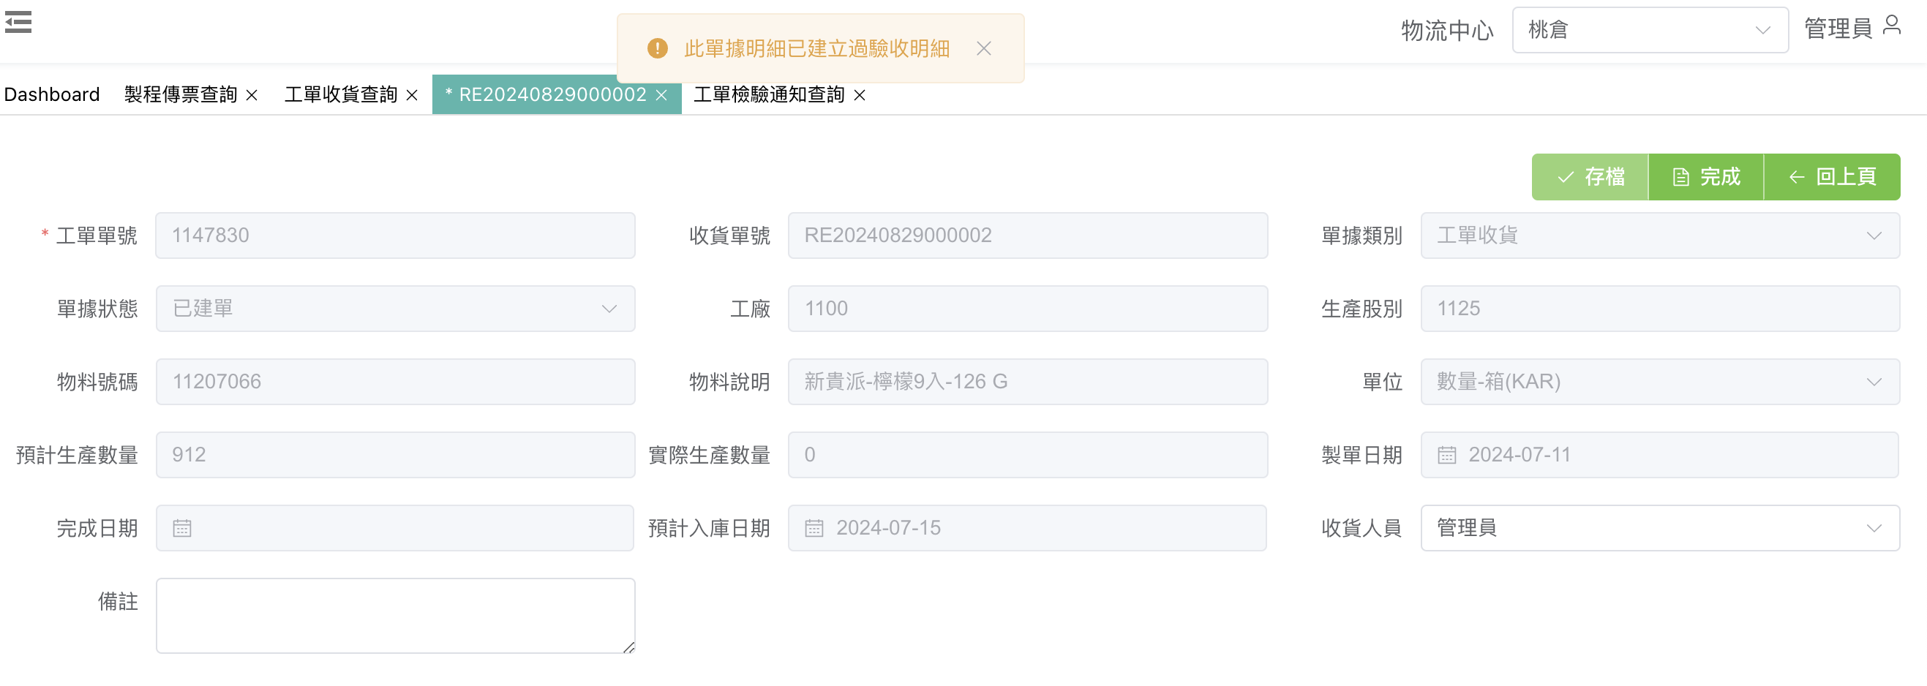This screenshot has width=1927, height=686.
Task: Click the 完成 button
Action: 1705,177
